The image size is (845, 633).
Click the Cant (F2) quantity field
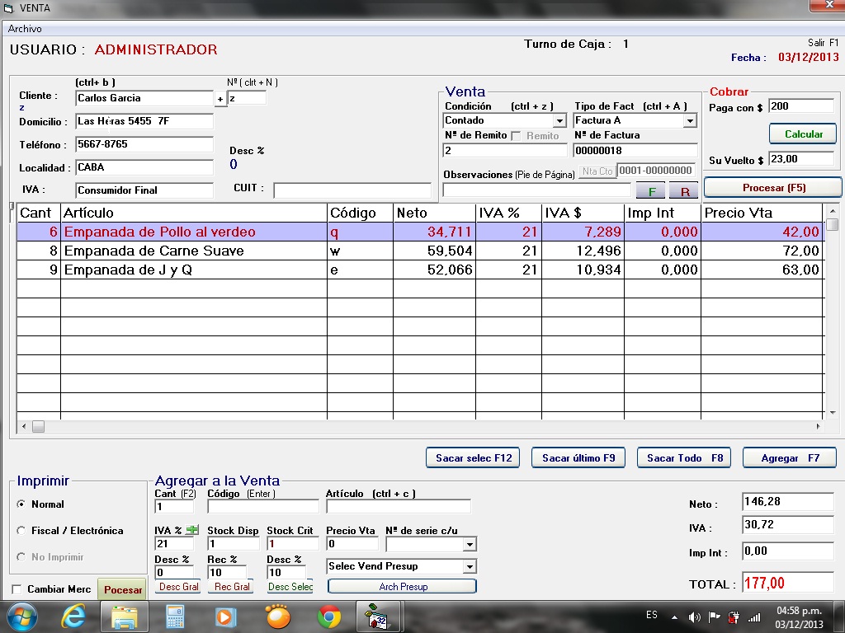[174, 507]
